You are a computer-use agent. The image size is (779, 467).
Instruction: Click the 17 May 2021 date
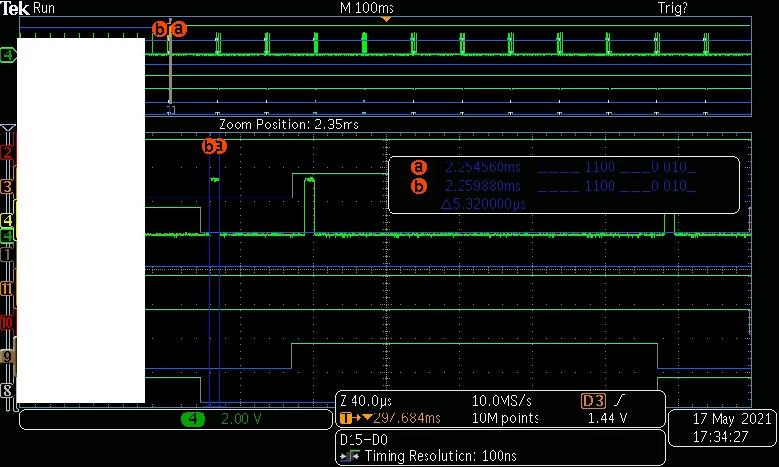732,419
